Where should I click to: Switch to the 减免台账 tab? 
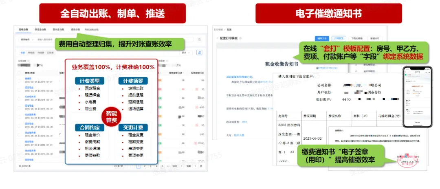click(x=75, y=29)
